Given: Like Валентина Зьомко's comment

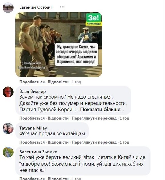Looking at the screenshot, I should point(32,179).
